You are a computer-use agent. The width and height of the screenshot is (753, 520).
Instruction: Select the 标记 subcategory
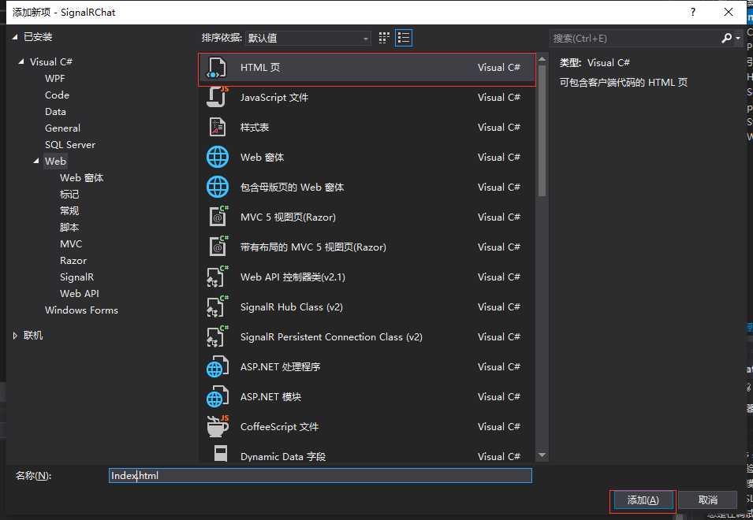(x=69, y=195)
